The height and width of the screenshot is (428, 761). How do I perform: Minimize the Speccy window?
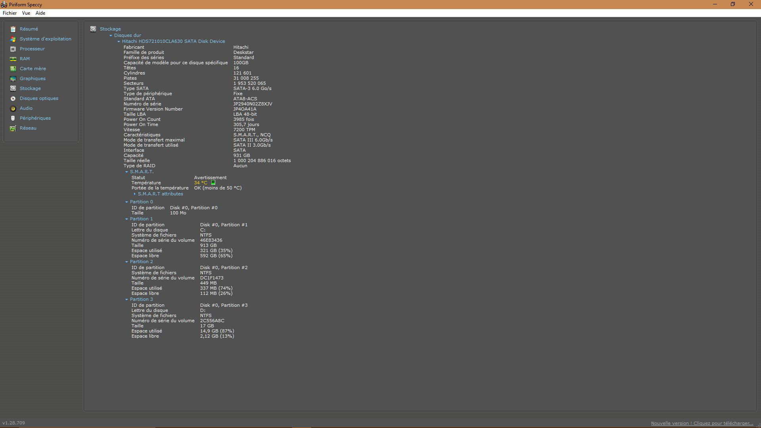715,4
